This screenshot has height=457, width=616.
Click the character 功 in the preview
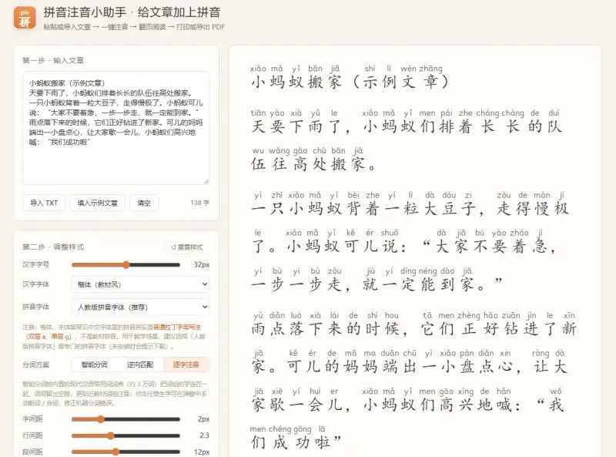(303, 443)
